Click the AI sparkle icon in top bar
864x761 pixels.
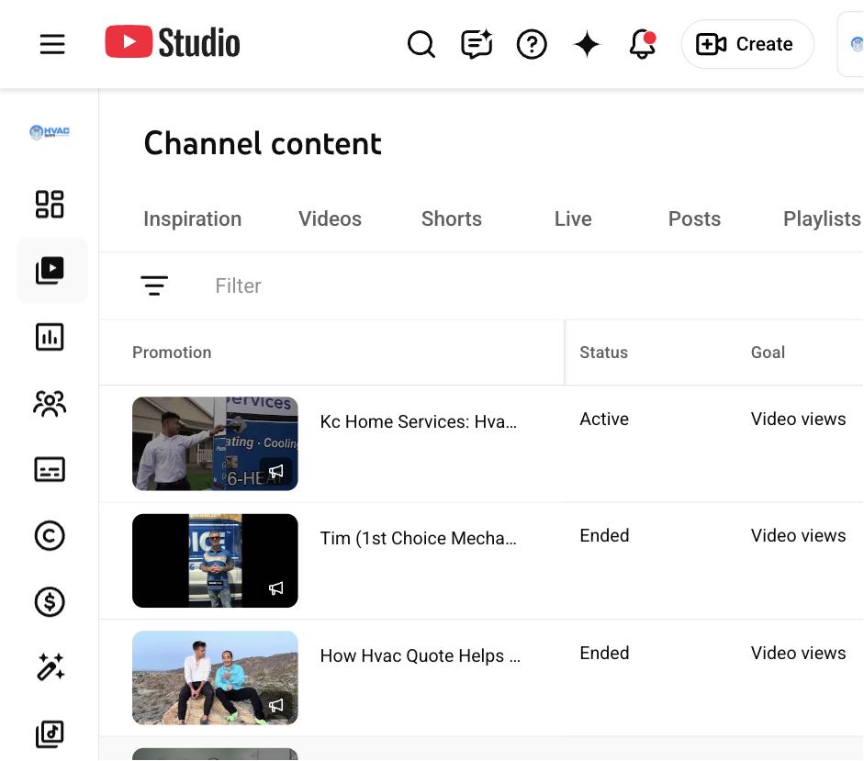(587, 43)
